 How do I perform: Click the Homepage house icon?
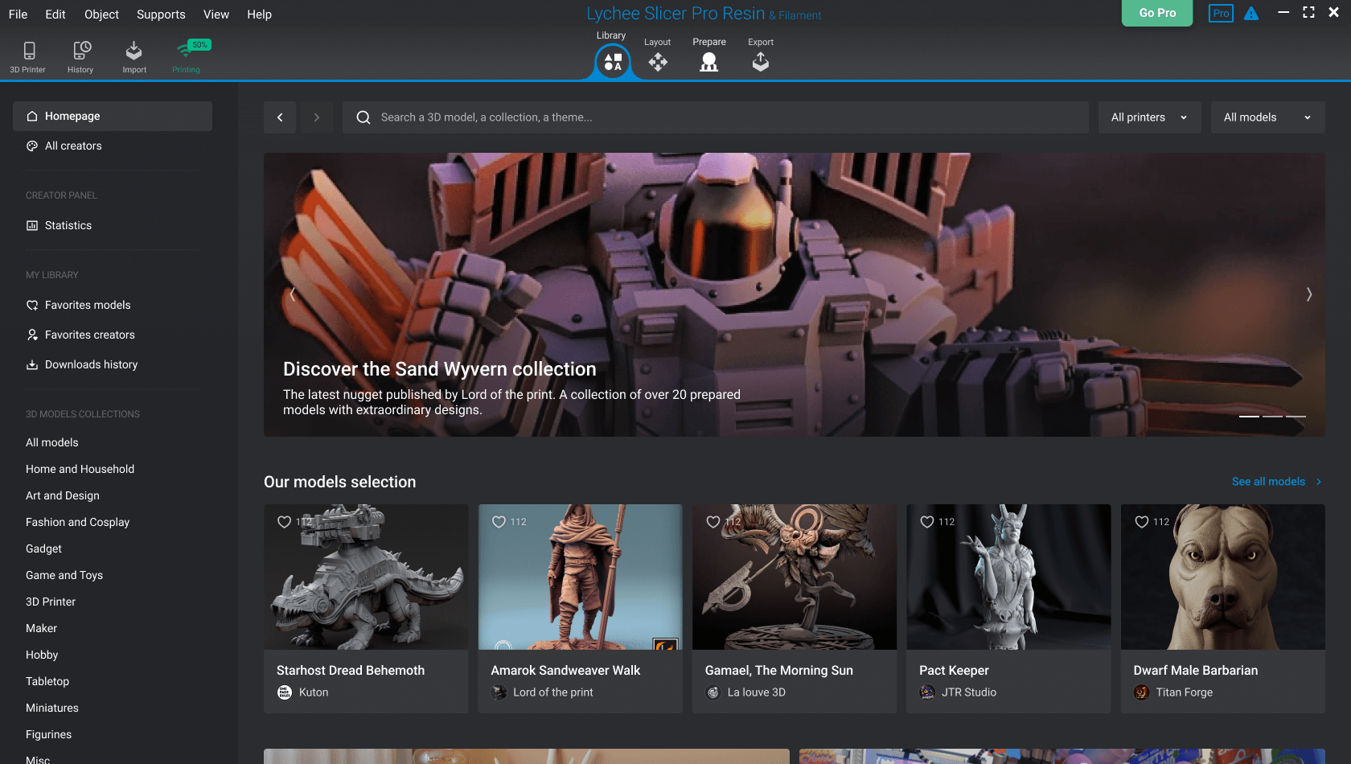32,116
